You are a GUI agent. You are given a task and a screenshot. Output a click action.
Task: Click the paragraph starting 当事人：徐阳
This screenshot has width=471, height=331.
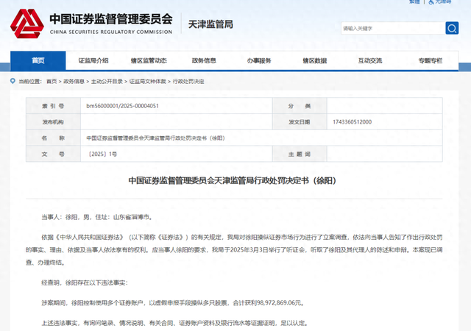(x=97, y=217)
